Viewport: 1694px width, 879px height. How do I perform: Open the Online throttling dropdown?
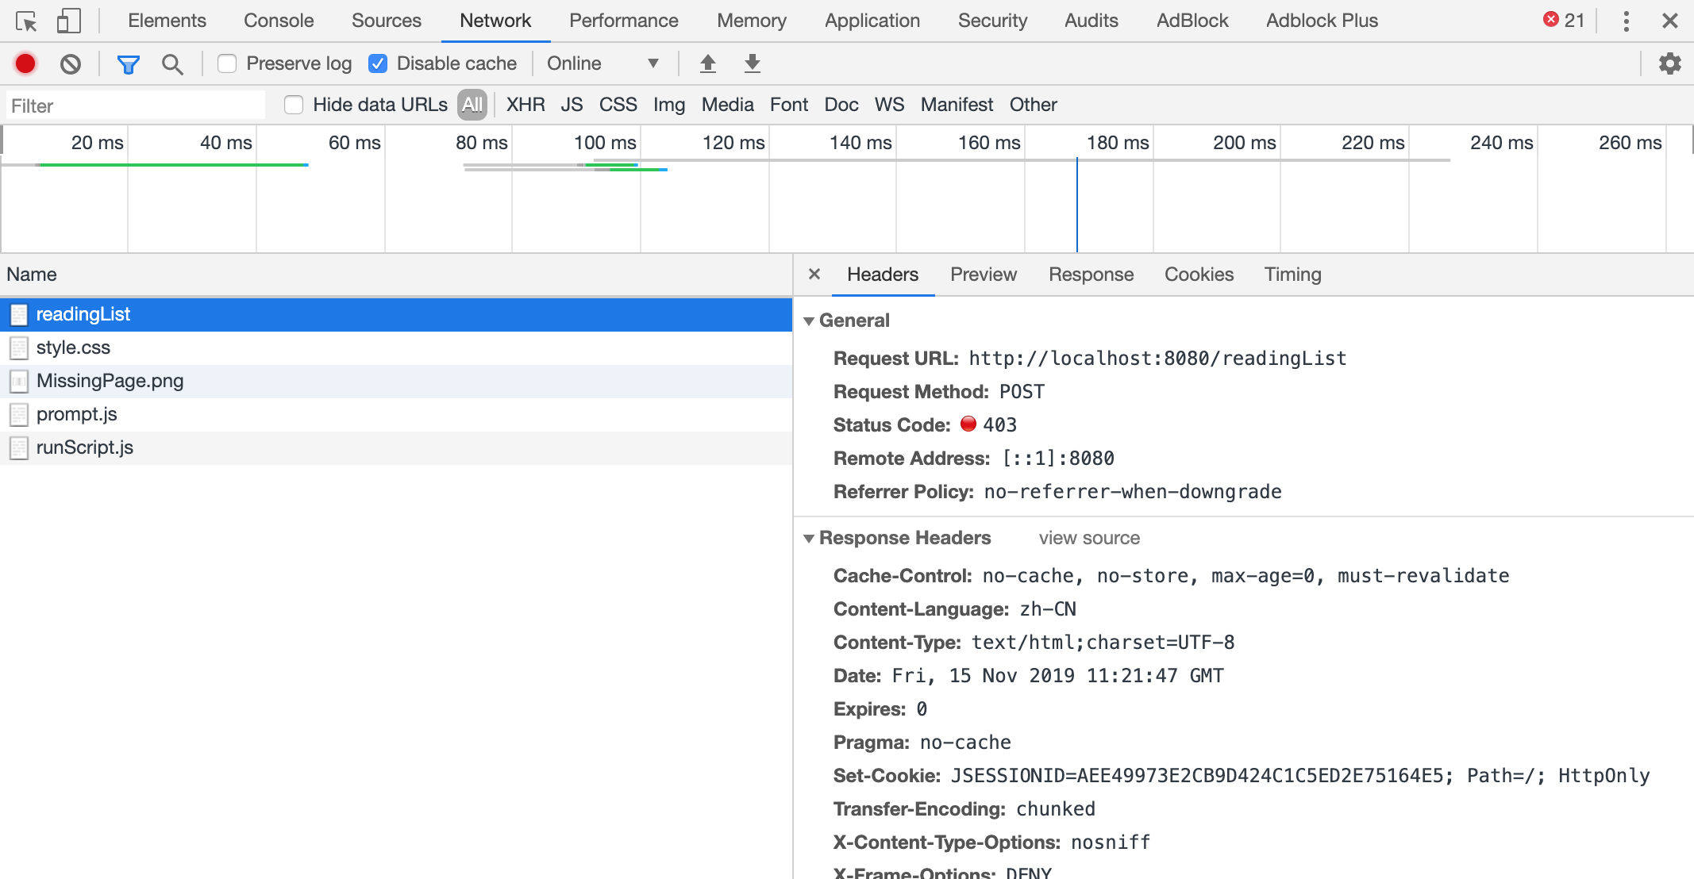pyautogui.click(x=603, y=63)
